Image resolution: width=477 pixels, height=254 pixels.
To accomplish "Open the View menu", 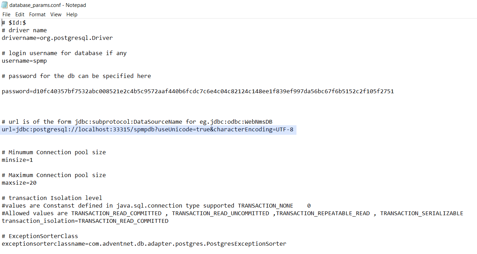I will point(56,15).
